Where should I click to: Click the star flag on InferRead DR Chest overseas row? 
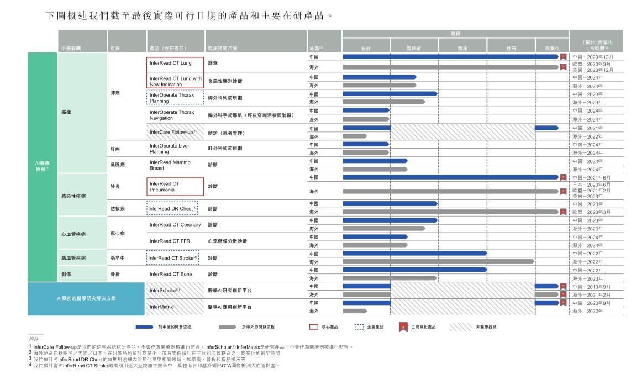(x=563, y=212)
